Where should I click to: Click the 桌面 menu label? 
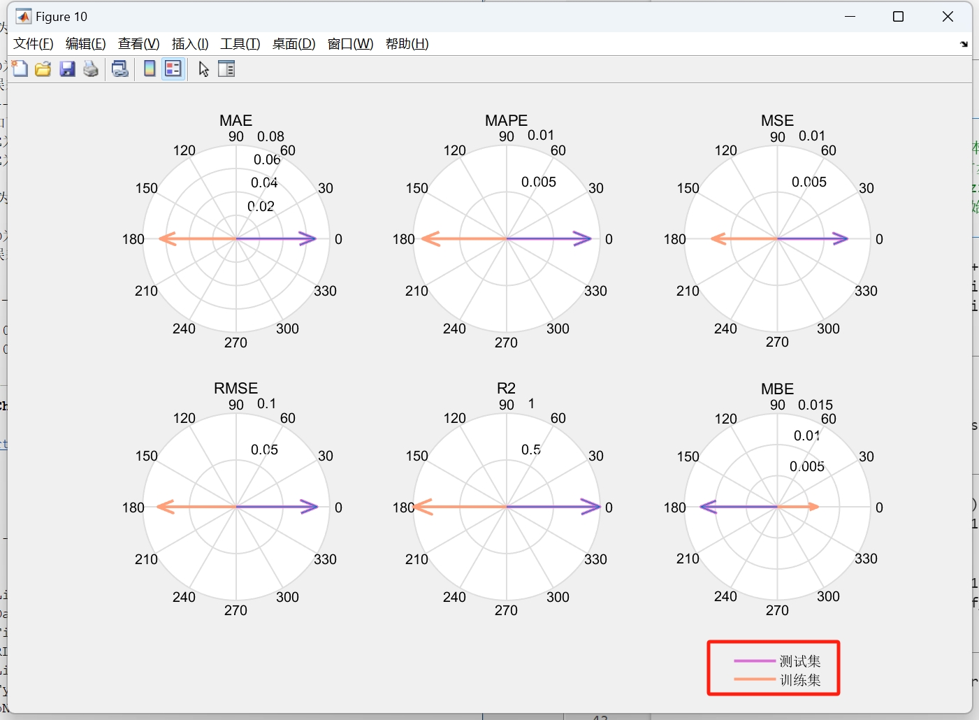pos(293,43)
